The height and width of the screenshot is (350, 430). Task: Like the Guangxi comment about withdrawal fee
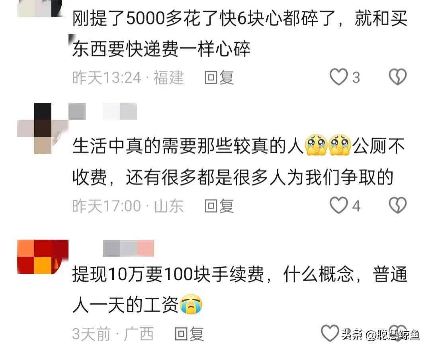click(x=330, y=333)
